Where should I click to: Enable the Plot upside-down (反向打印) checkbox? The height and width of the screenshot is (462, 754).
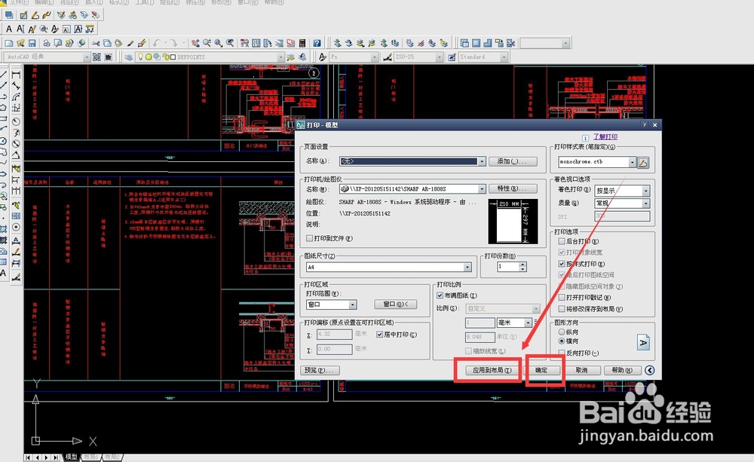click(x=561, y=353)
